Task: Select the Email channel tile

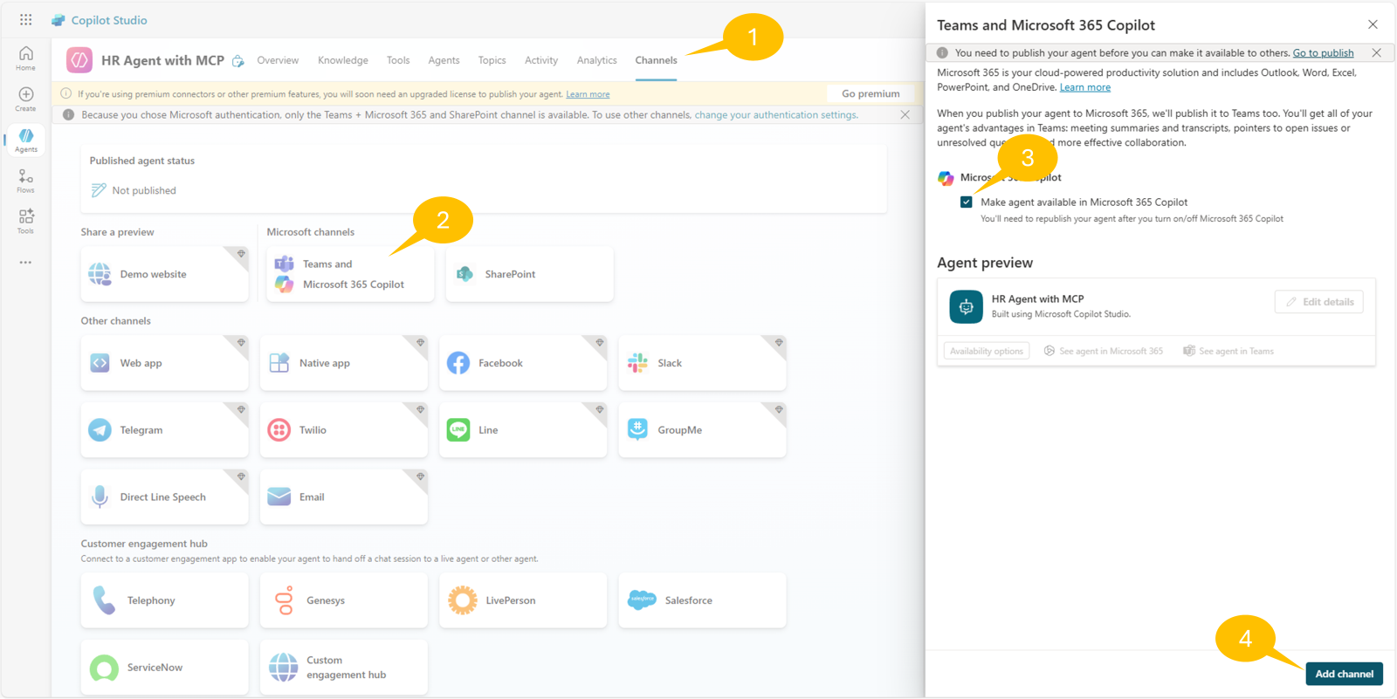Action: pos(344,497)
